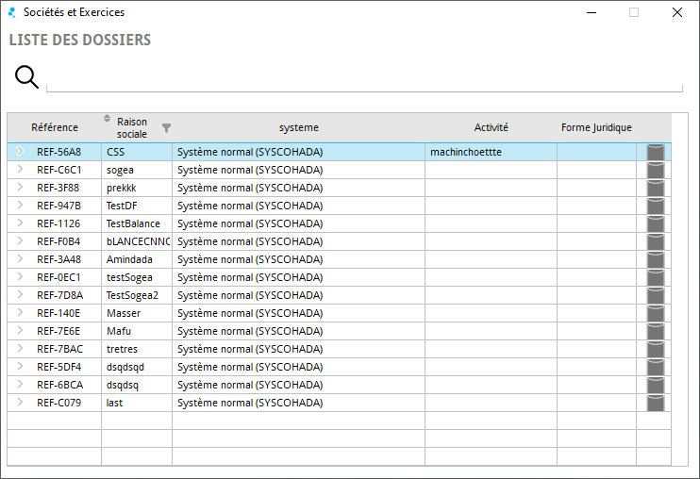Sort by the Référence column header
This screenshot has height=479, width=700.
point(55,128)
